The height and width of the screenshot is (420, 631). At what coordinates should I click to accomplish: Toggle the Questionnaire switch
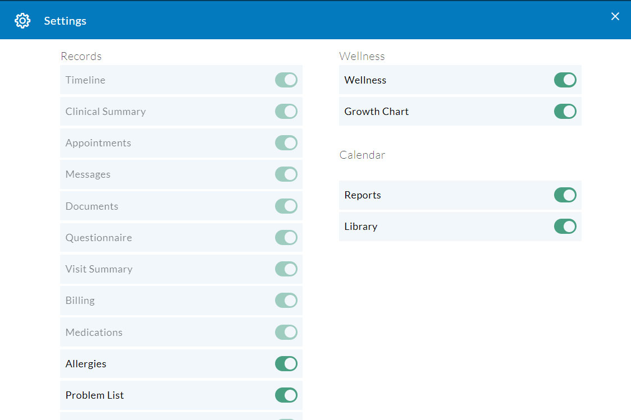click(x=286, y=238)
